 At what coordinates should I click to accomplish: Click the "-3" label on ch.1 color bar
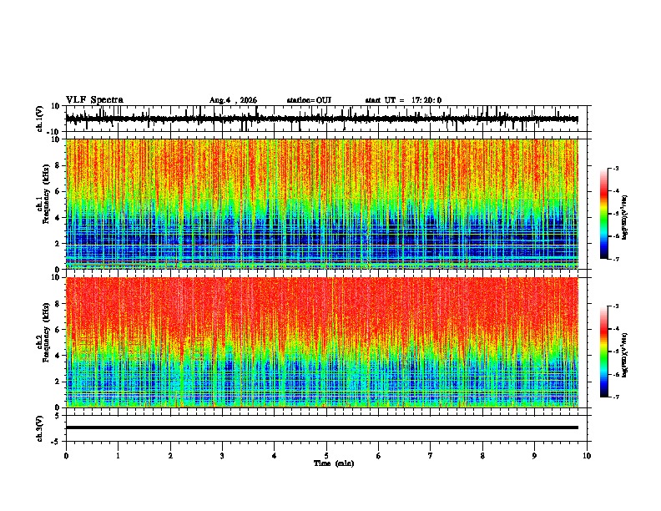[615, 168]
